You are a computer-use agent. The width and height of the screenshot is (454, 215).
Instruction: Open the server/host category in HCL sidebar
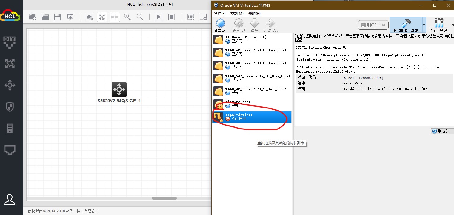(10, 128)
